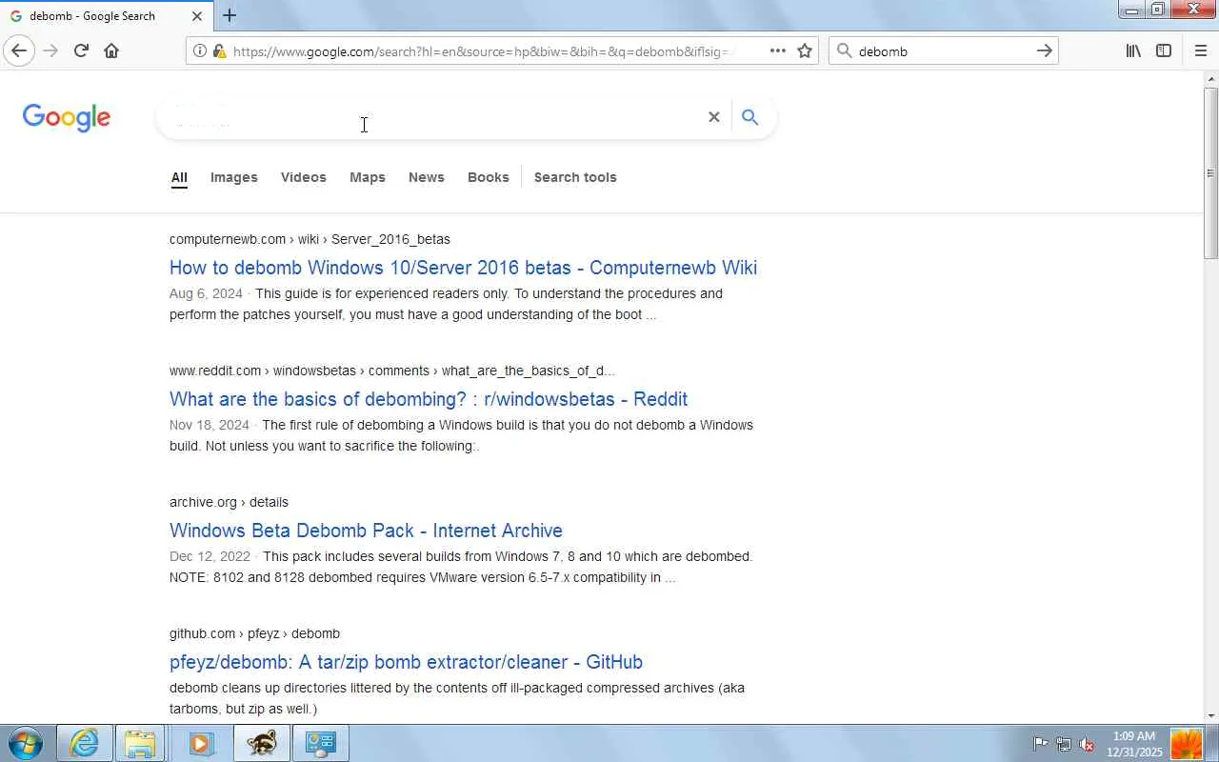
Task: Select the debomb - Google Search tab
Action: tap(107, 16)
